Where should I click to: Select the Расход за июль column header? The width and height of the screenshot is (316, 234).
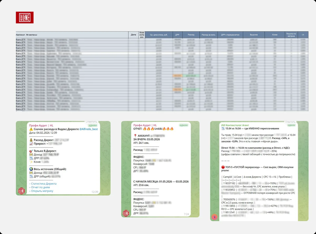[209, 35]
